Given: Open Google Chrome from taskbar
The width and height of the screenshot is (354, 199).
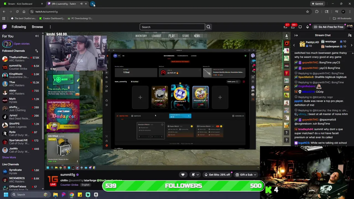Looking at the screenshot, I should pos(72,195).
